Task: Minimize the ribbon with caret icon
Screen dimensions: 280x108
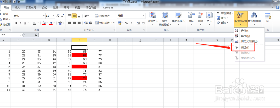Action: [x=273, y=8]
